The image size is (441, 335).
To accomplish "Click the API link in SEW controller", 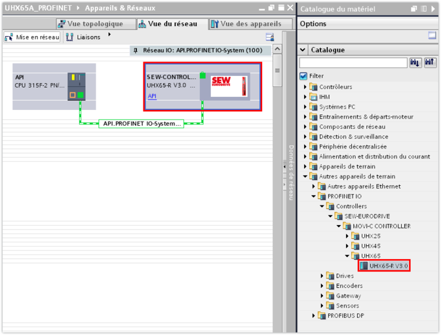I will (151, 96).
